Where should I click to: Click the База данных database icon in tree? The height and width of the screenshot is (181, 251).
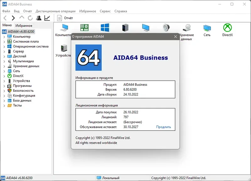(10, 101)
